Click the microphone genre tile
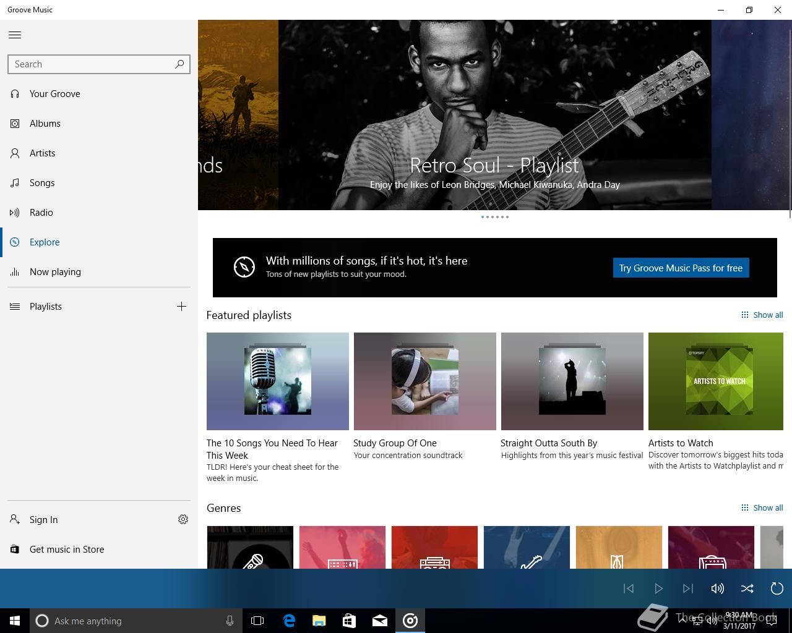 250,547
